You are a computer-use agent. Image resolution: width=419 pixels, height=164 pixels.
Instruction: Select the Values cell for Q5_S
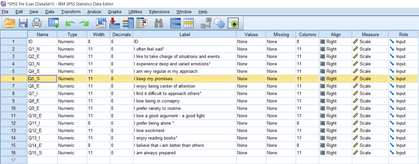(251, 78)
